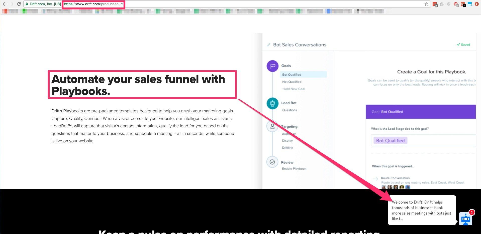The height and width of the screenshot is (234, 481).
Task: Open the Targeting step
Action: pos(289,127)
